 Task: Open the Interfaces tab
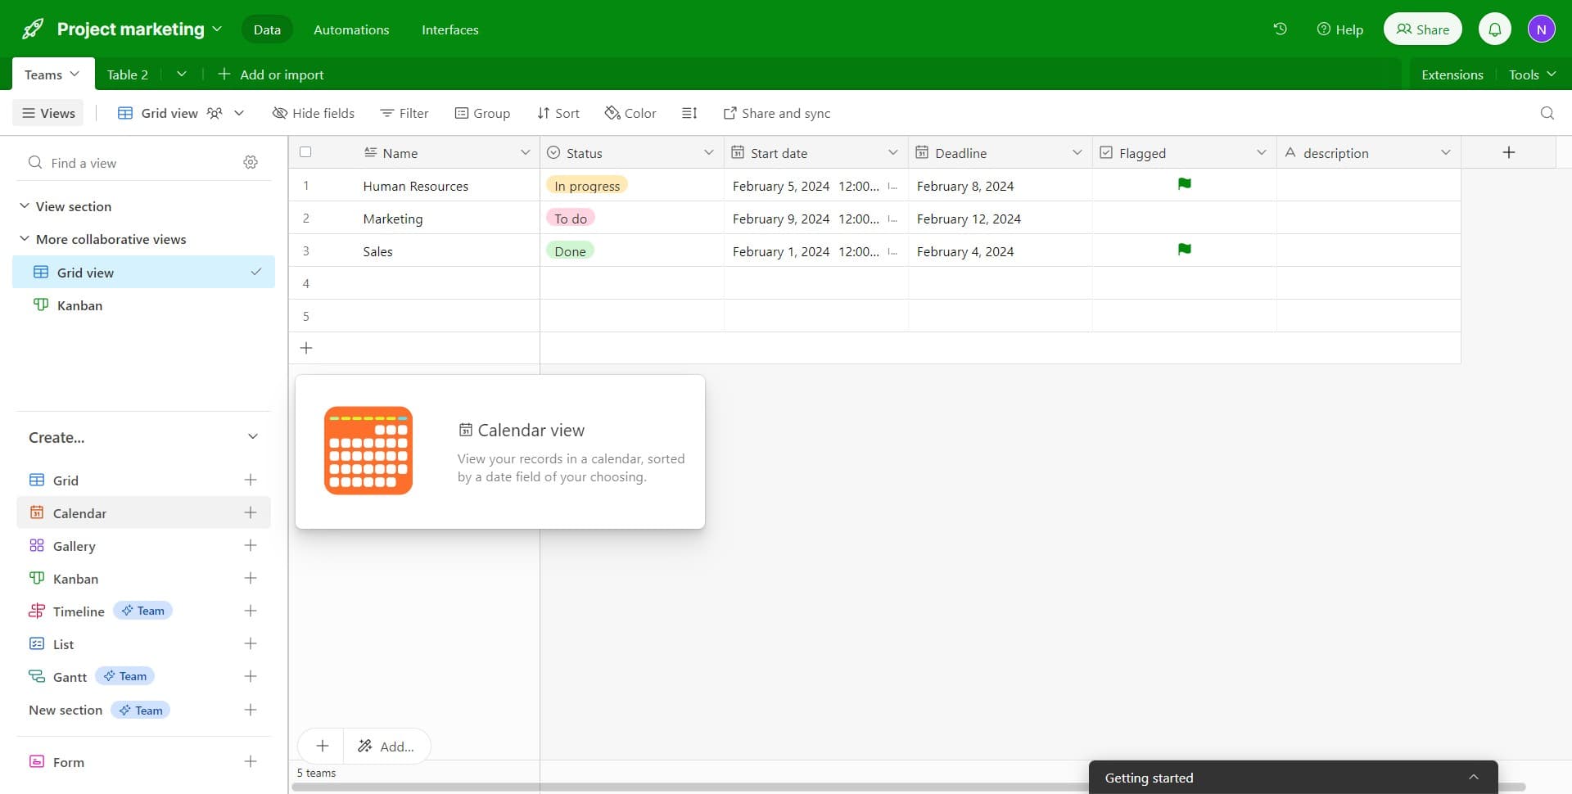(x=449, y=29)
